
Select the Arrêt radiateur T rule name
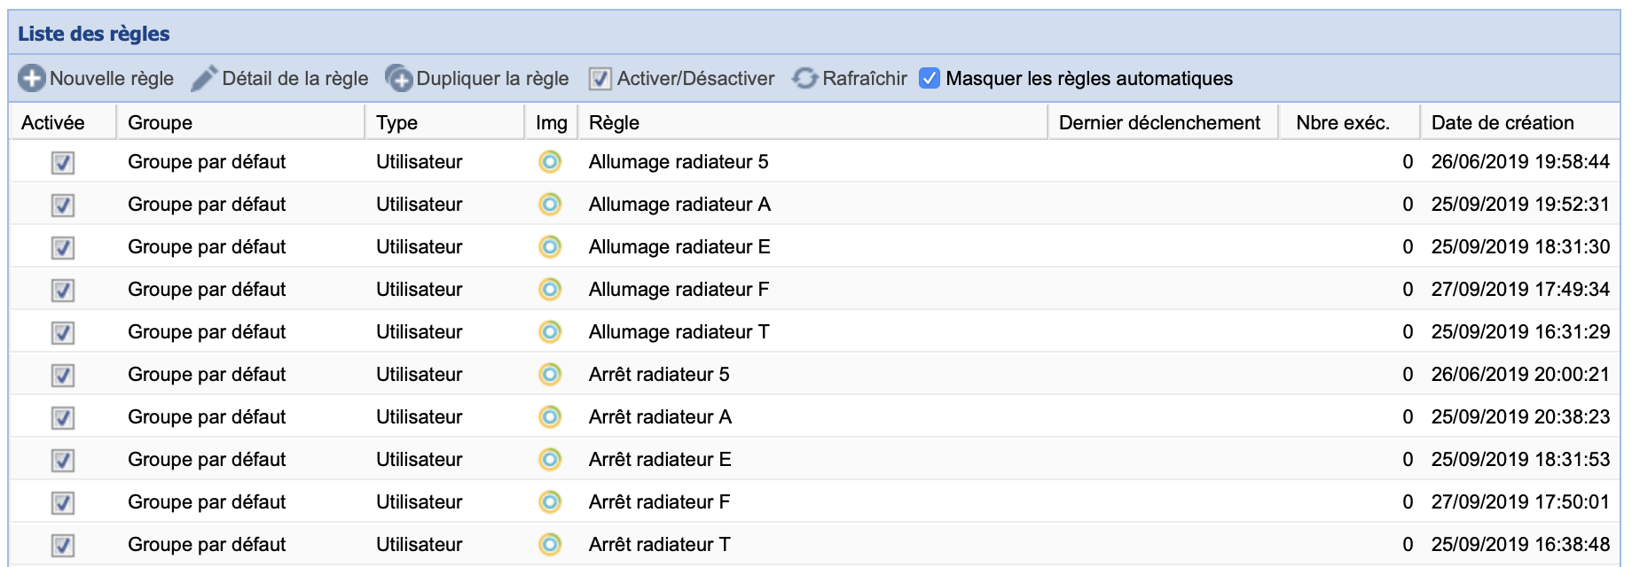click(x=659, y=544)
